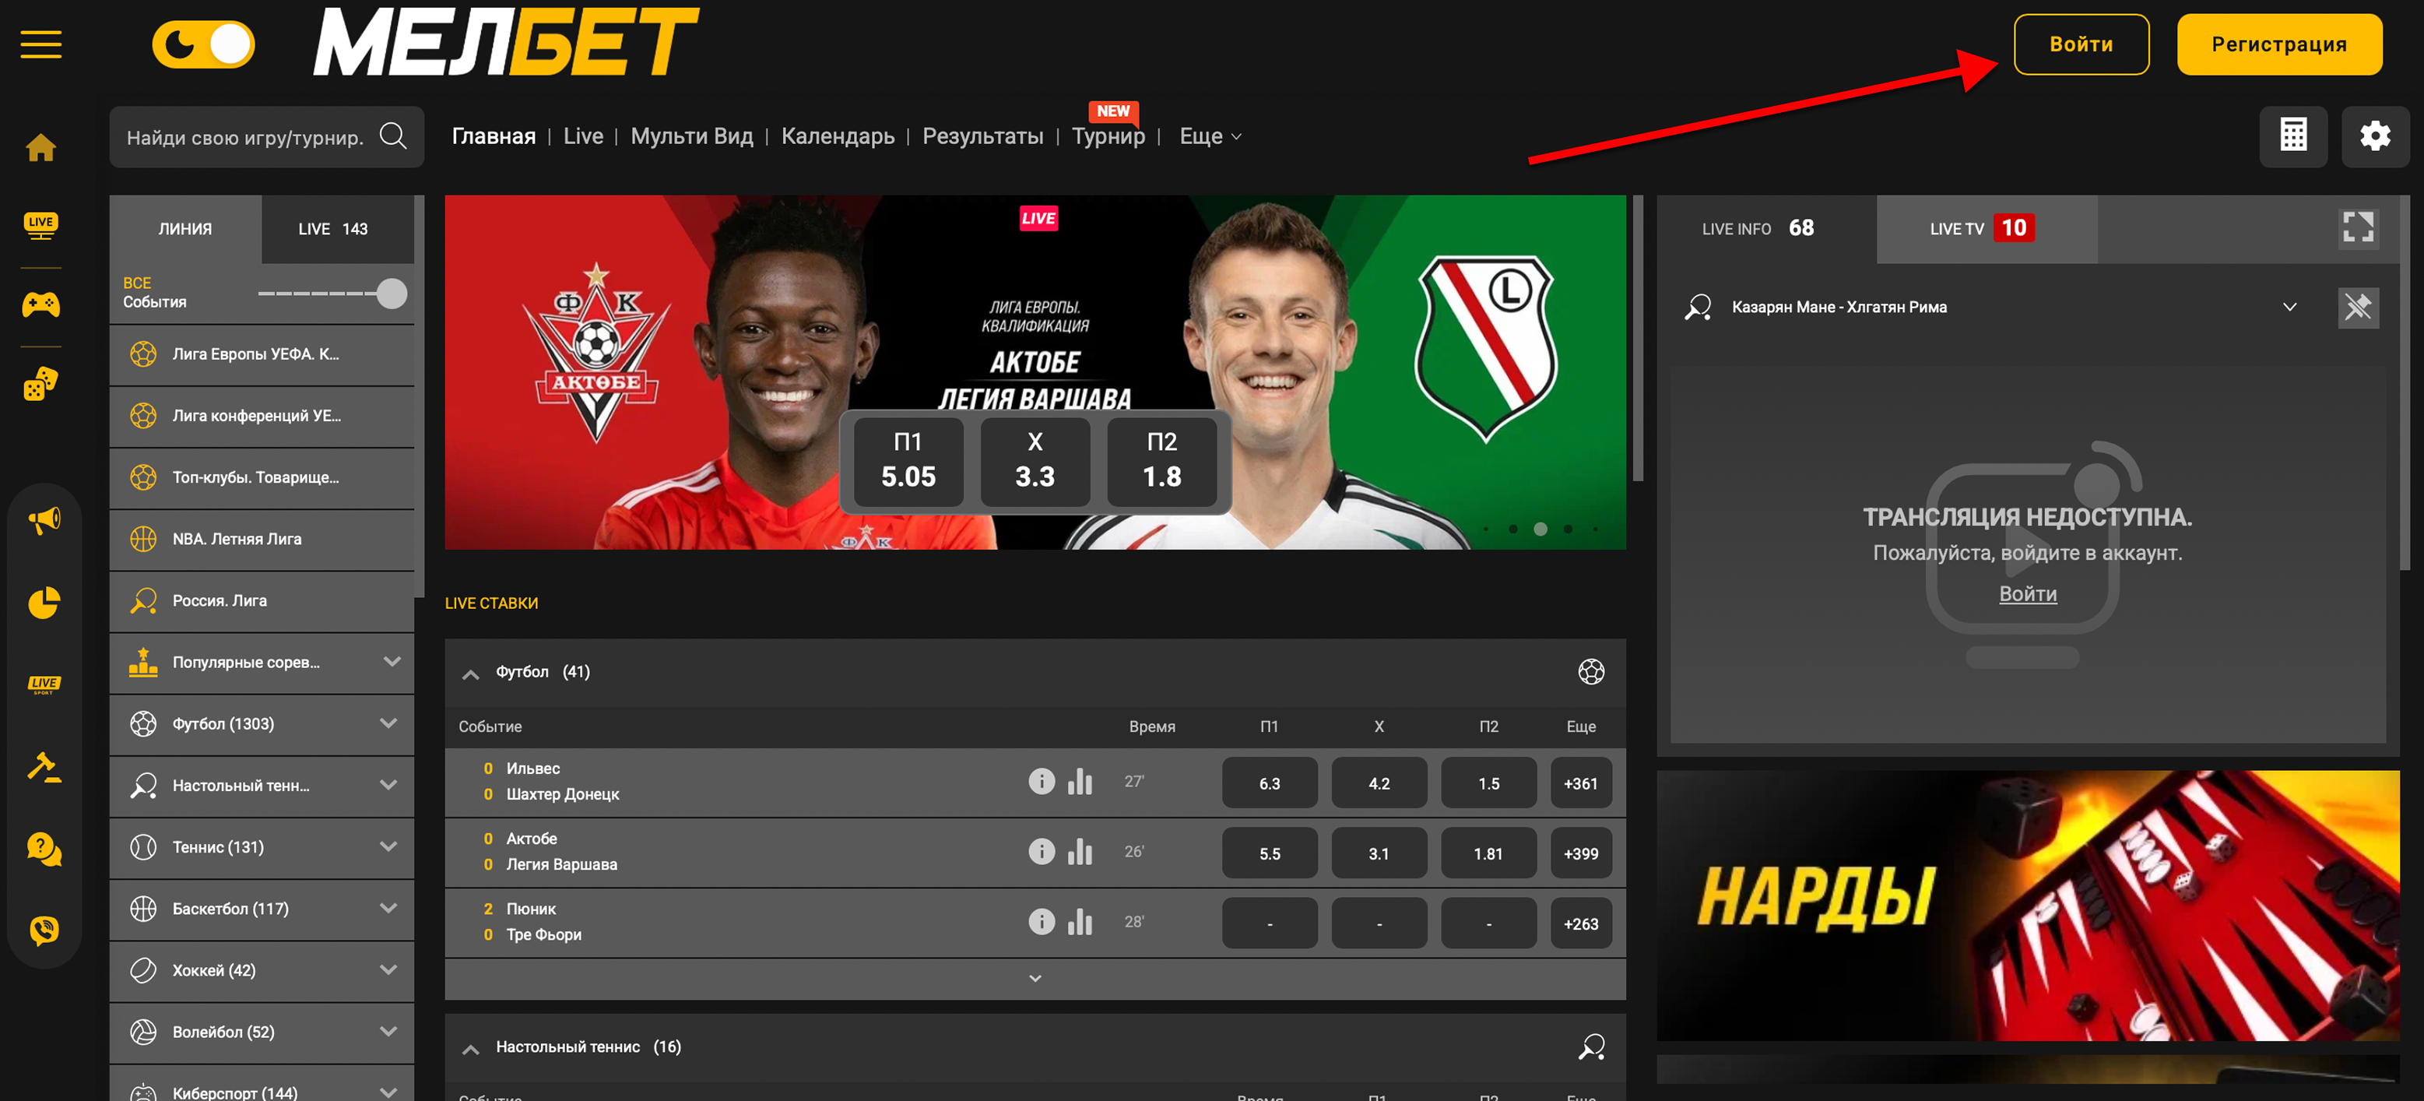Unpin the live broadcast panel
2424x1101 pixels.
2358,308
